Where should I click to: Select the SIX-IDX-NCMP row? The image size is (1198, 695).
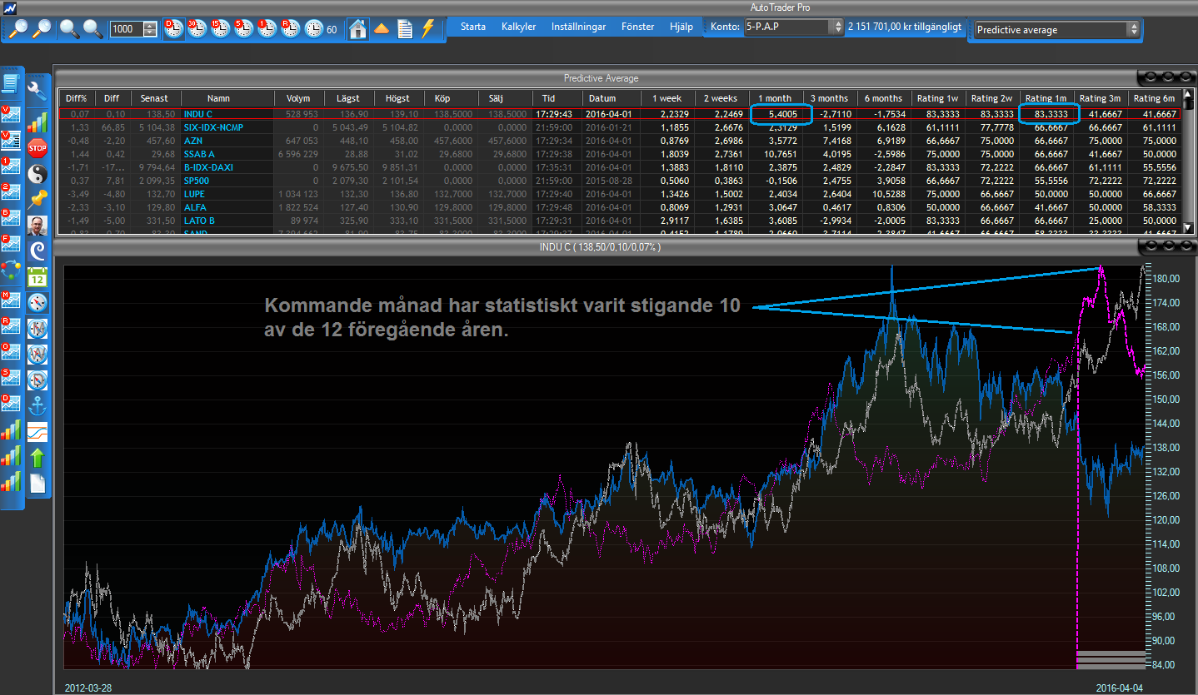click(620, 127)
